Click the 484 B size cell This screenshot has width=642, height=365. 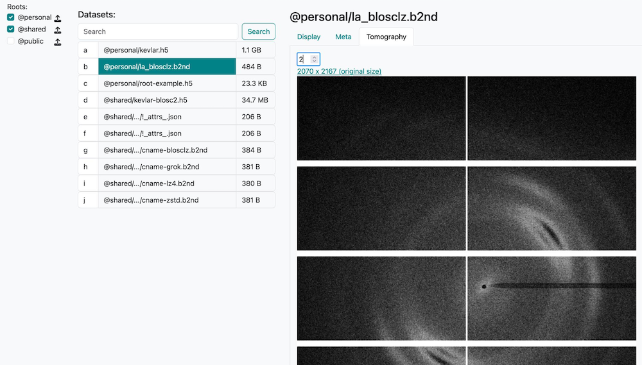tap(256, 67)
